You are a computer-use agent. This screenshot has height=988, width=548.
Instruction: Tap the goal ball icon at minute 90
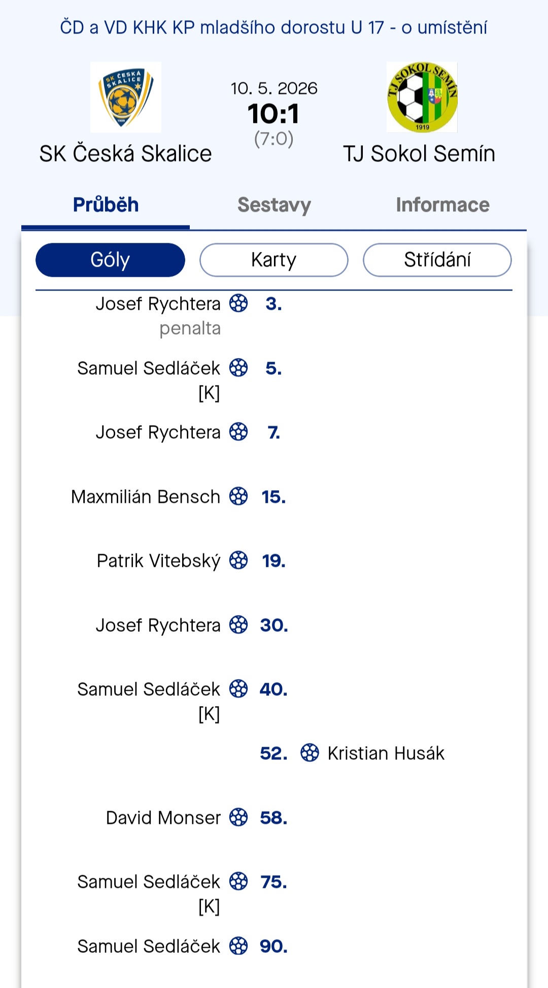click(238, 946)
